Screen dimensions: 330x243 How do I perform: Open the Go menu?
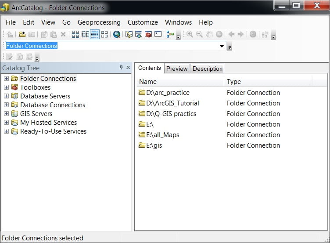[66, 22]
